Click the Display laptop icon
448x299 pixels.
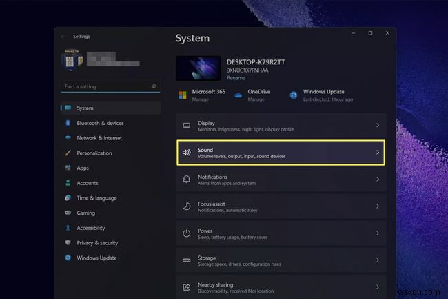click(x=187, y=126)
